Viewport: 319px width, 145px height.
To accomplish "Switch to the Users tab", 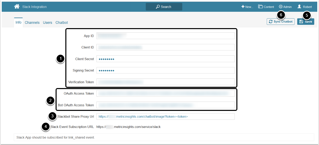I will coord(48,23).
